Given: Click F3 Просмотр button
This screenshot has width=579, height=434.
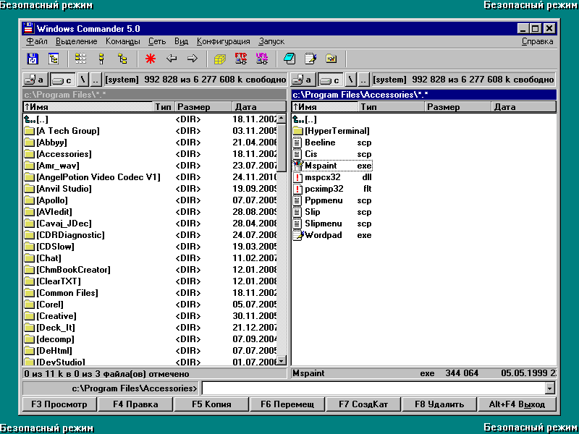Looking at the screenshot, I should (59, 404).
